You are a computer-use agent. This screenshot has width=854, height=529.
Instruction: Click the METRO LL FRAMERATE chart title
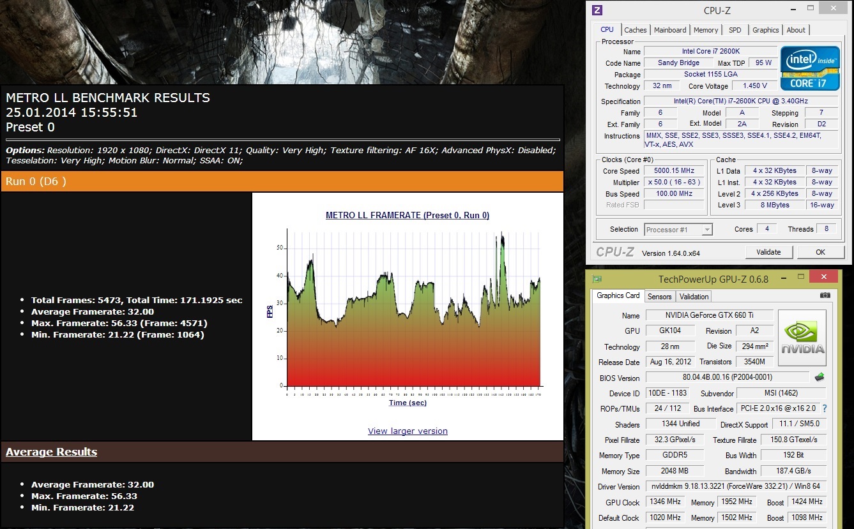(x=408, y=216)
